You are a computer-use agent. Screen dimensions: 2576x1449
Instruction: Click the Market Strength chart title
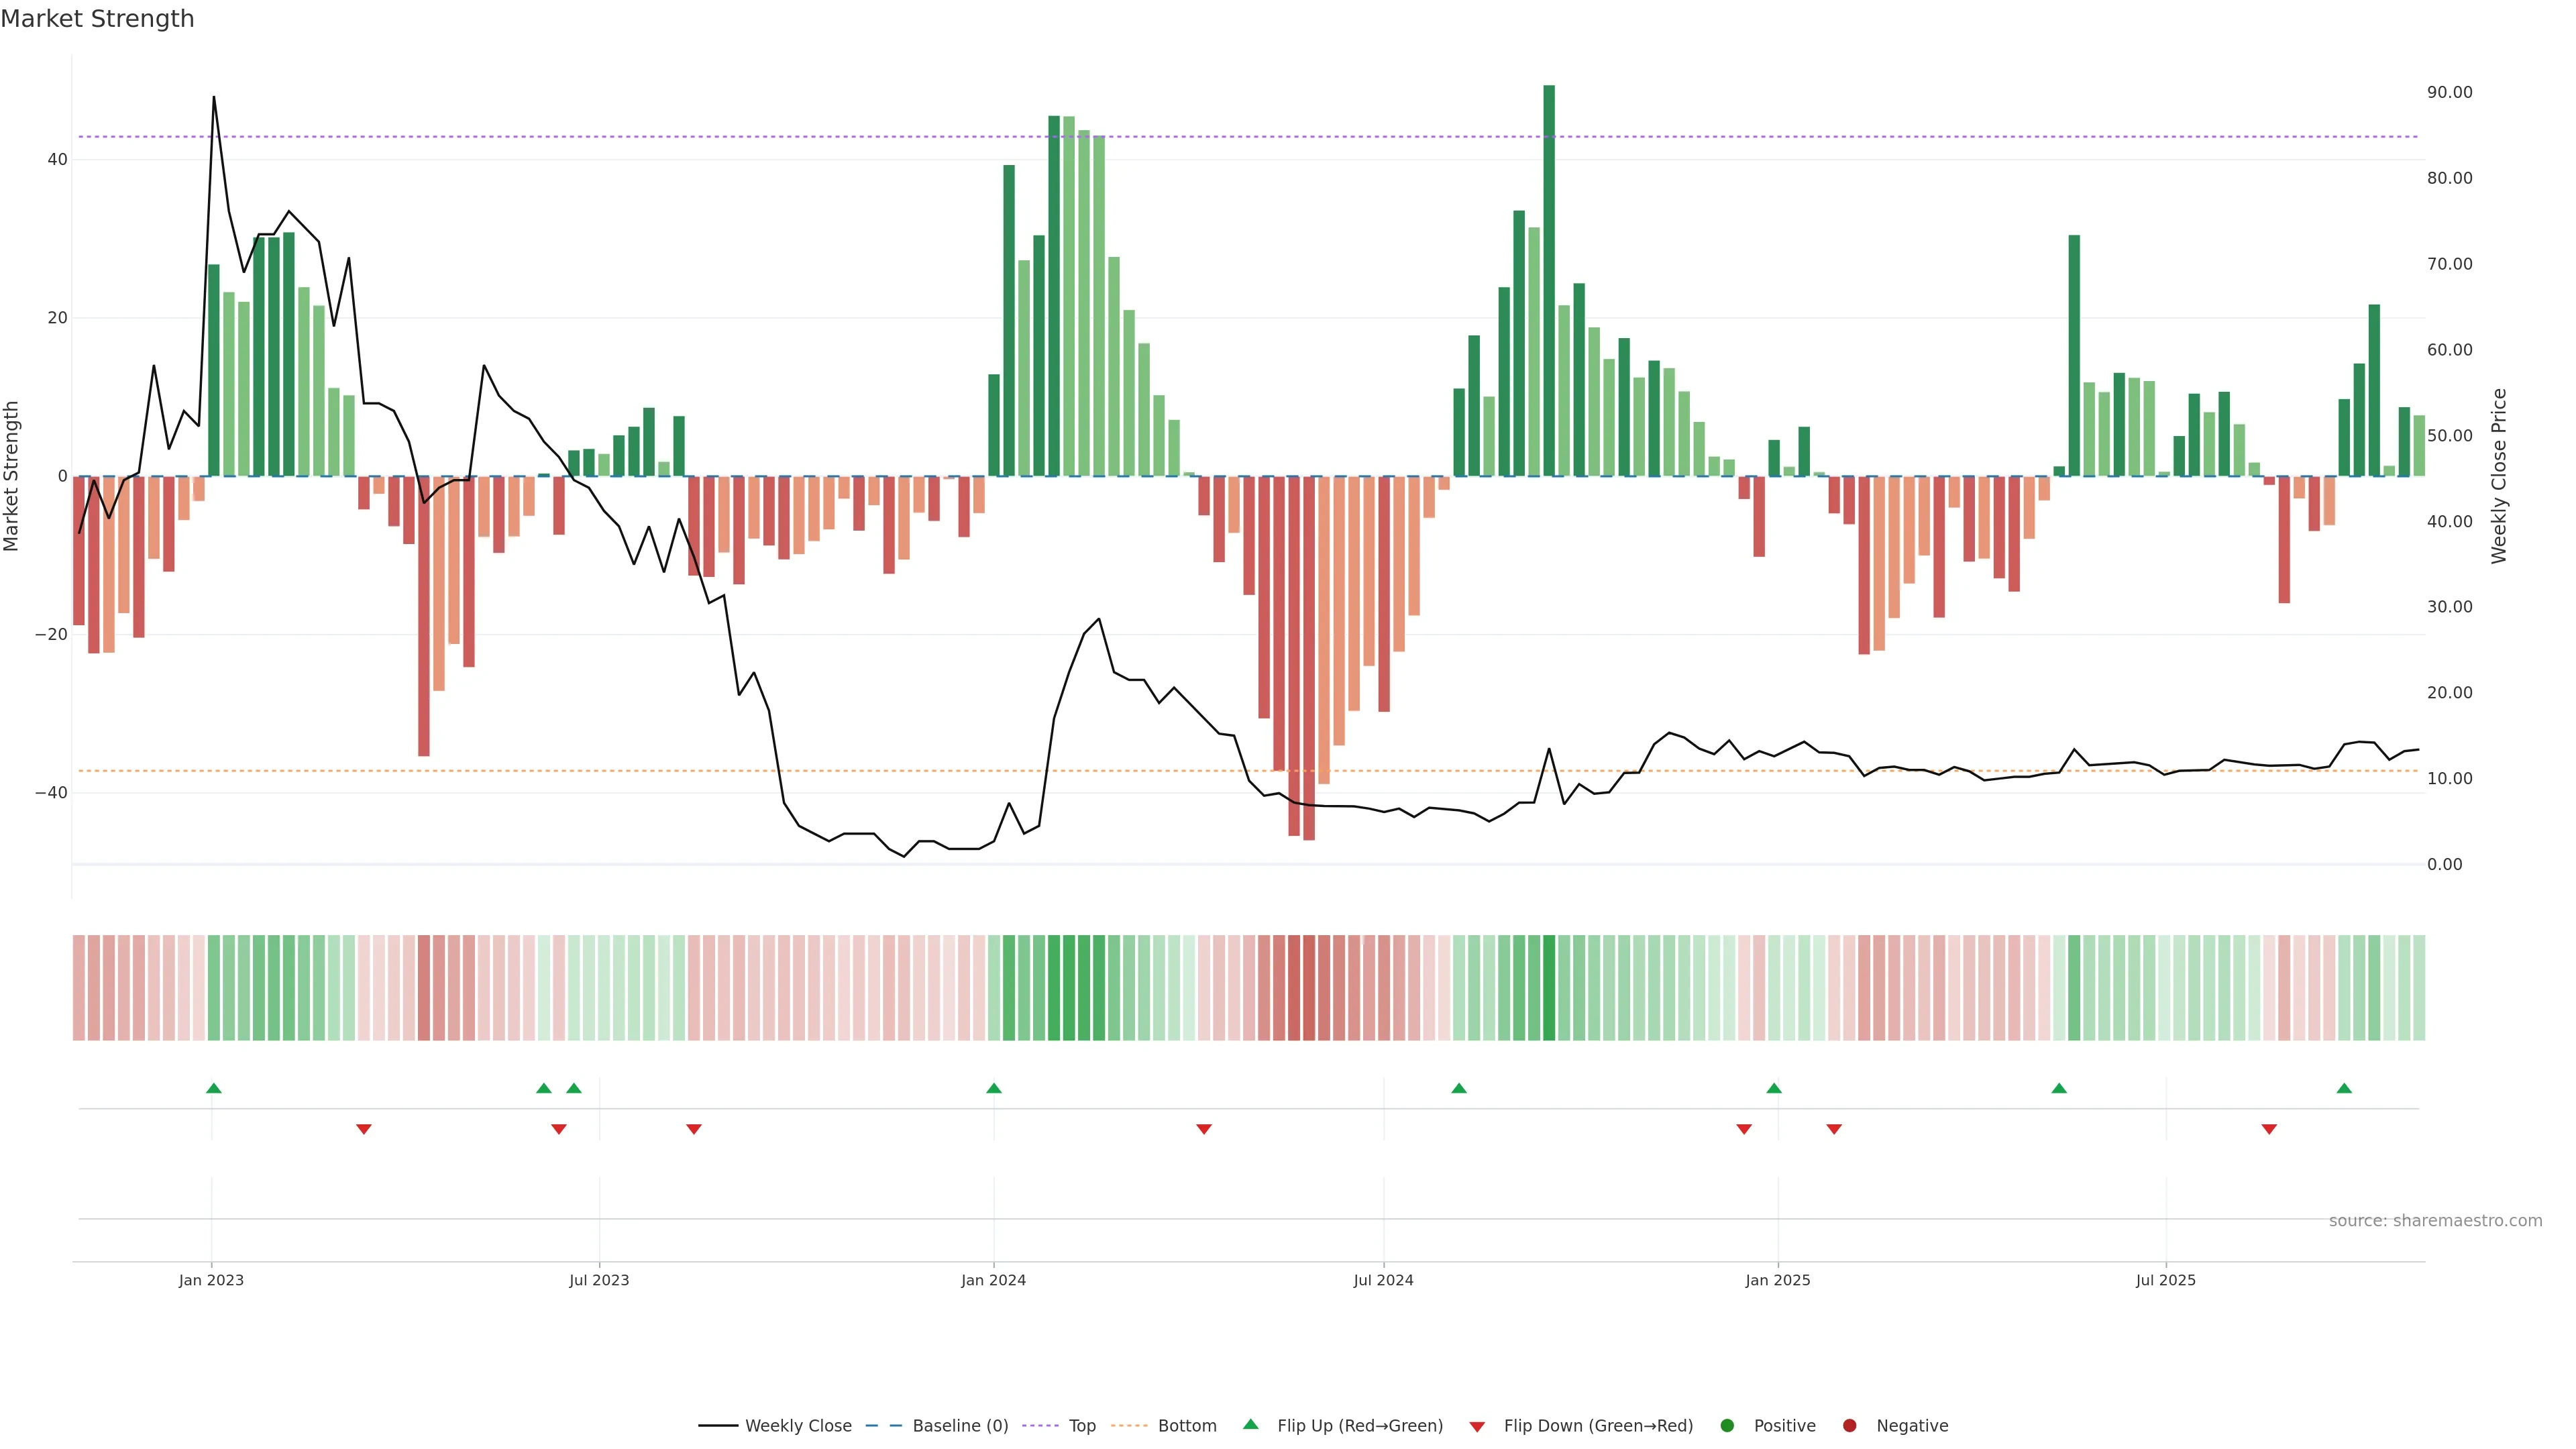[x=97, y=19]
